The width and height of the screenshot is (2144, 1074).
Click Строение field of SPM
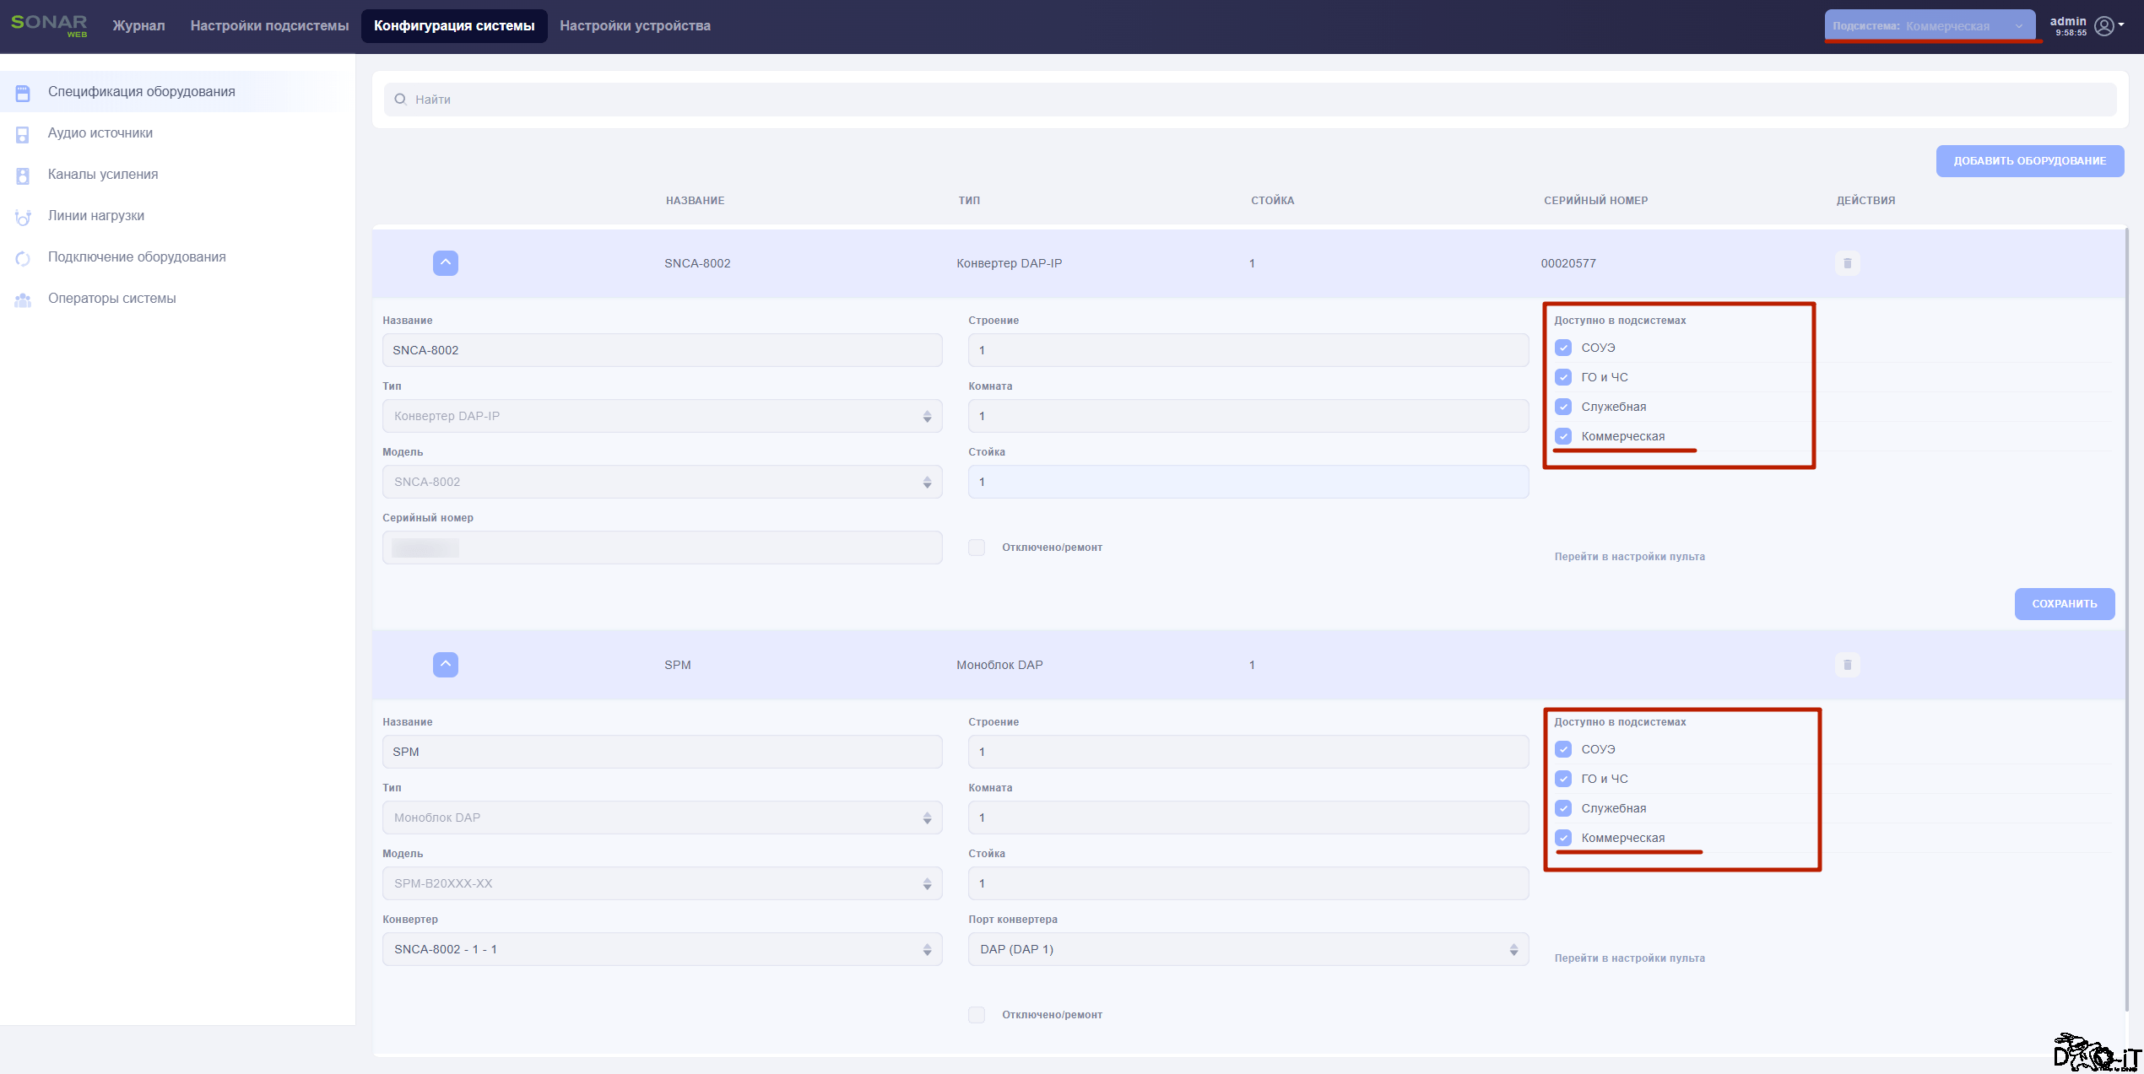[x=1248, y=752]
